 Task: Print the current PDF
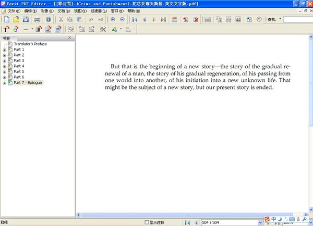(x=37, y=20)
